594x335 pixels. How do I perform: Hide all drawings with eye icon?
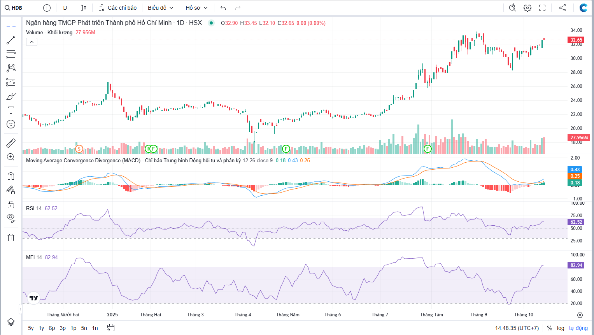point(11,218)
